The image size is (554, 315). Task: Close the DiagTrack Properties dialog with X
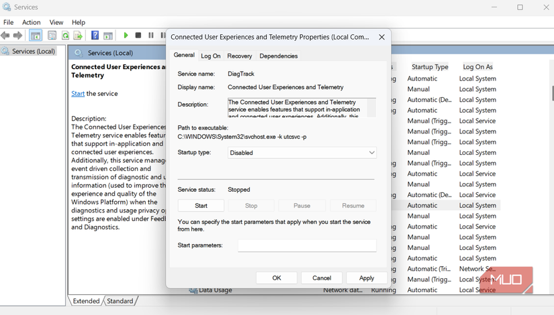point(381,37)
